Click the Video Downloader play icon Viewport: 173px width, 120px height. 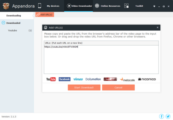coord(69,6)
